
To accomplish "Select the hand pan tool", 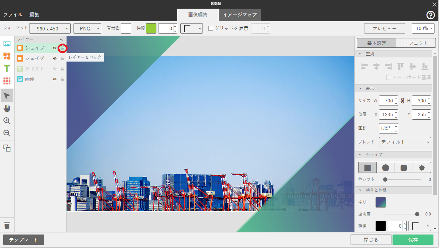I will (7, 108).
